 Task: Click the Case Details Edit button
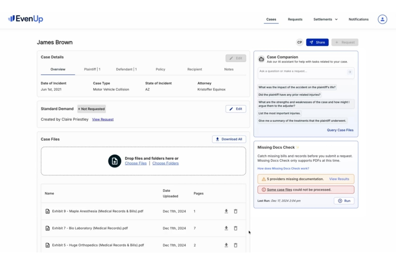(x=236, y=58)
